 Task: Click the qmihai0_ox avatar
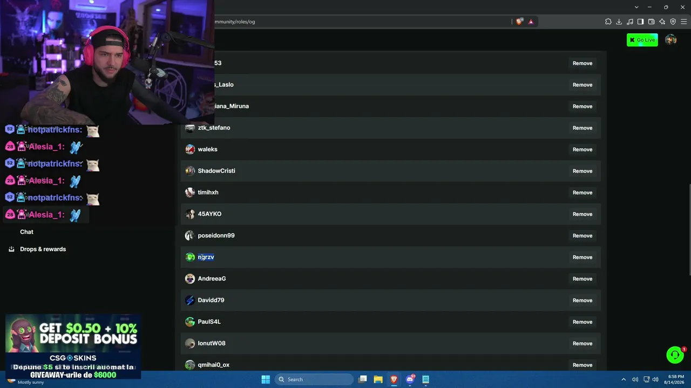coord(190,365)
